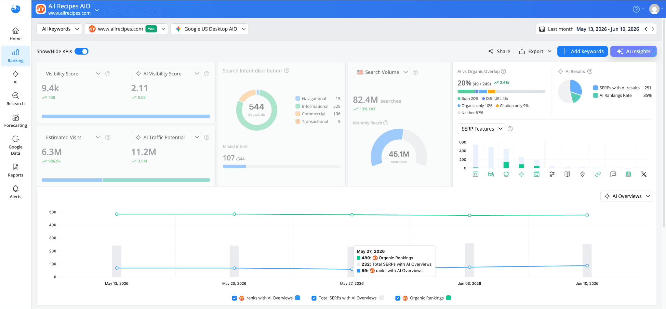The image size is (666, 309).
Task: Click the help icon beside Estimated Visits
Action: pyautogui.click(x=108, y=137)
